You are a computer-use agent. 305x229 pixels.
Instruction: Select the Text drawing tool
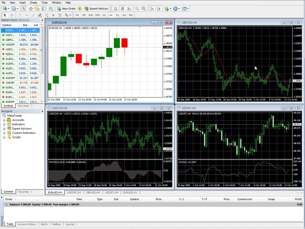click(53, 15)
